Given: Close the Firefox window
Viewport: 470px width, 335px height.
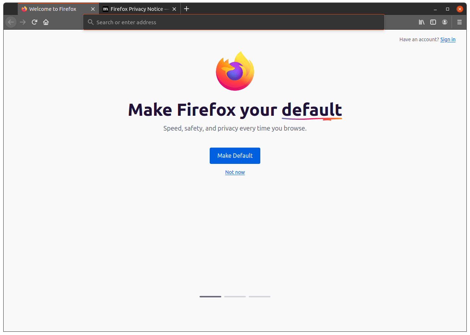Looking at the screenshot, I should click(460, 9).
